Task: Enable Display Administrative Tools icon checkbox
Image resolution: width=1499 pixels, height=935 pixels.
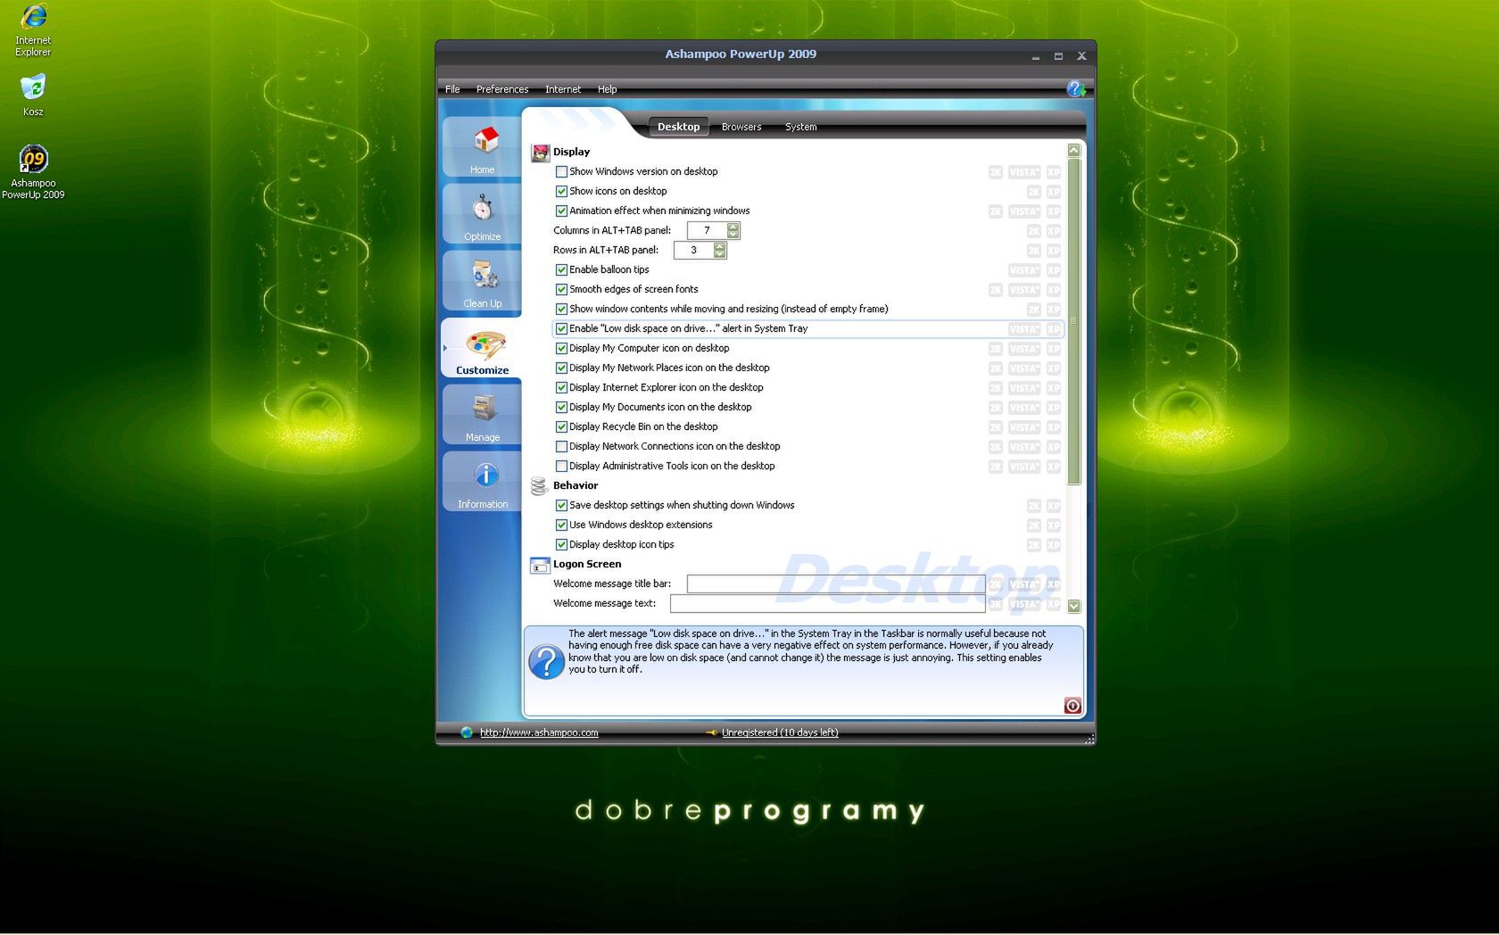Action: [x=561, y=466]
